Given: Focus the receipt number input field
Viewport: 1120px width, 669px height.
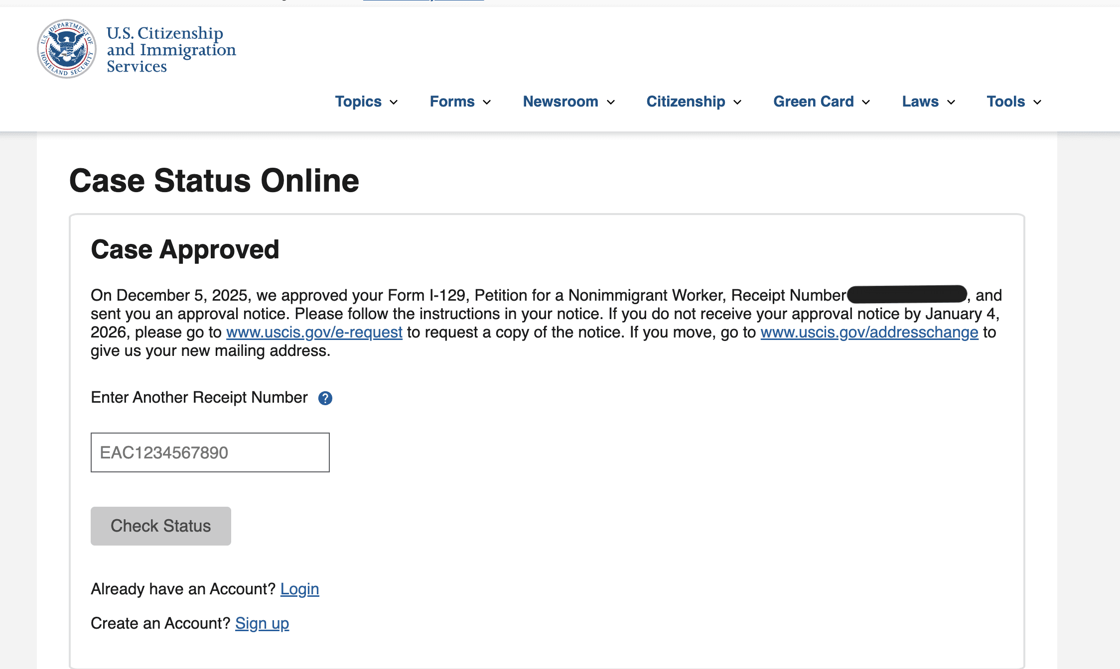Looking at the screenshot, I should [x=210, y=452].
